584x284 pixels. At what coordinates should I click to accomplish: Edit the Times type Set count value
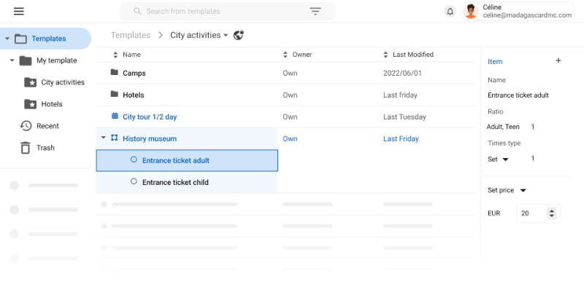pos(533,158)
